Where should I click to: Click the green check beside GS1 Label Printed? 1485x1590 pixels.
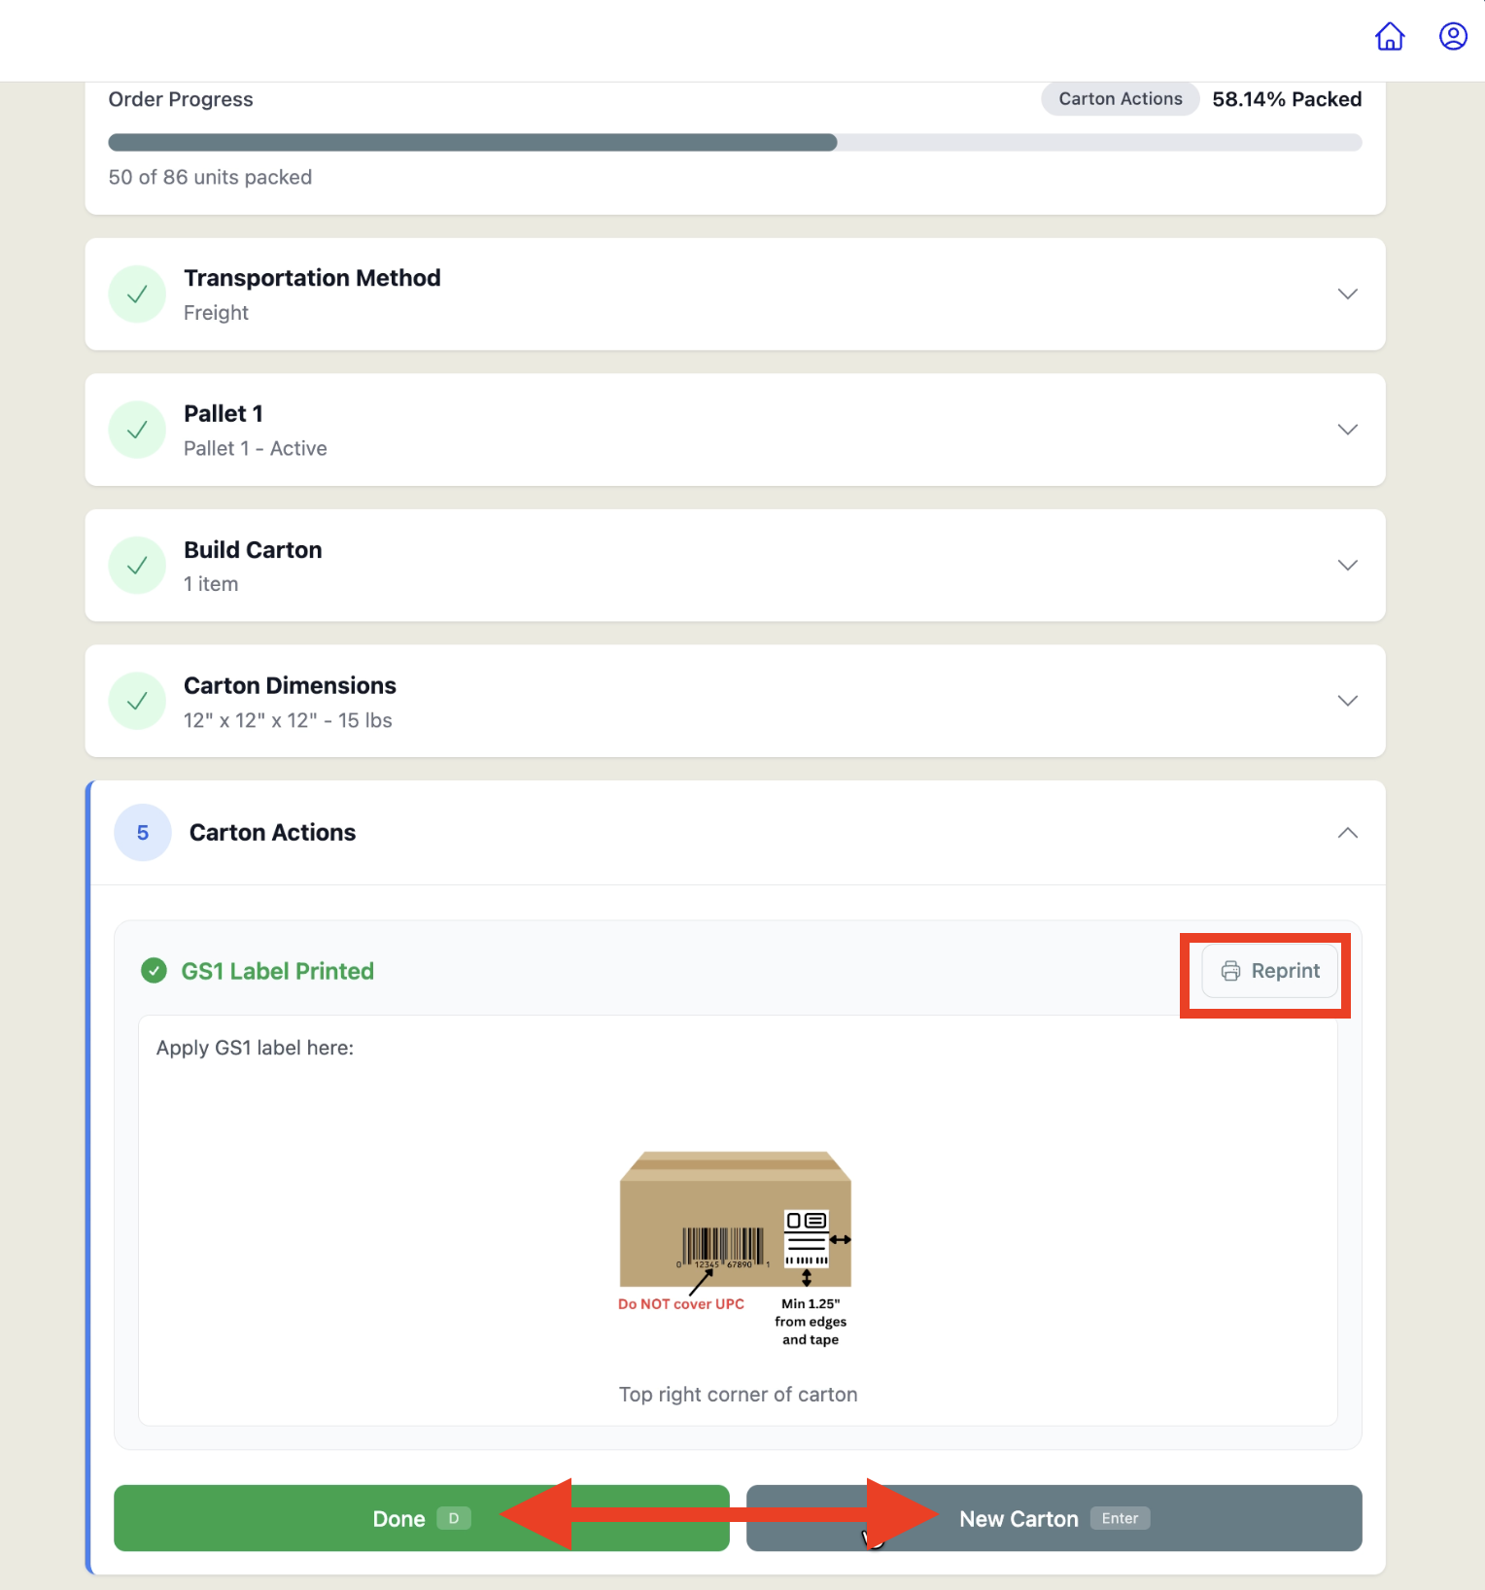pos(154,971)
